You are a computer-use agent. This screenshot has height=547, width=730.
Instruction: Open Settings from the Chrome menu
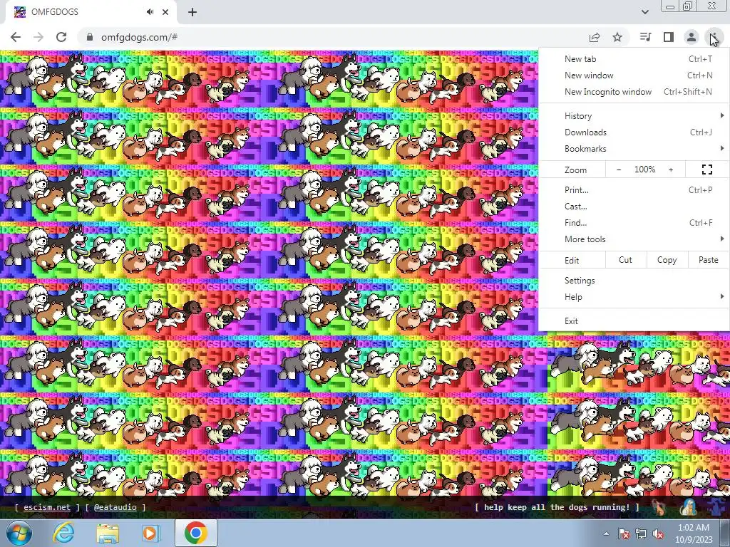coord(634,281)
